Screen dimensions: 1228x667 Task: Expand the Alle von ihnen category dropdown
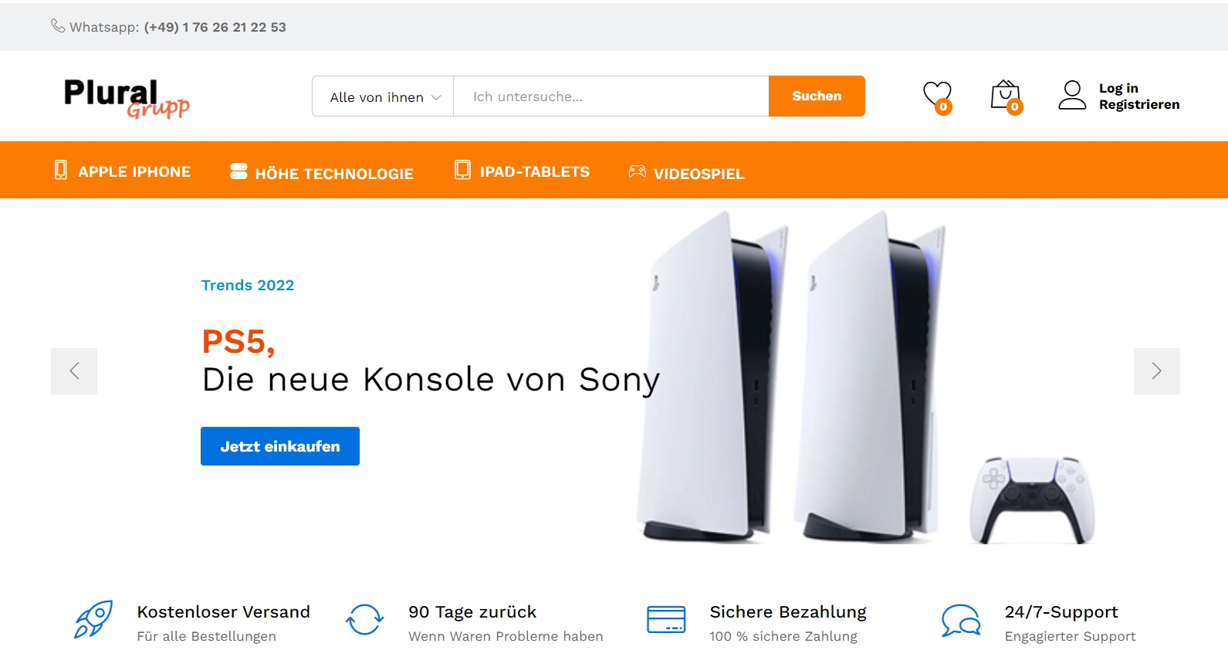click(383, 96)
